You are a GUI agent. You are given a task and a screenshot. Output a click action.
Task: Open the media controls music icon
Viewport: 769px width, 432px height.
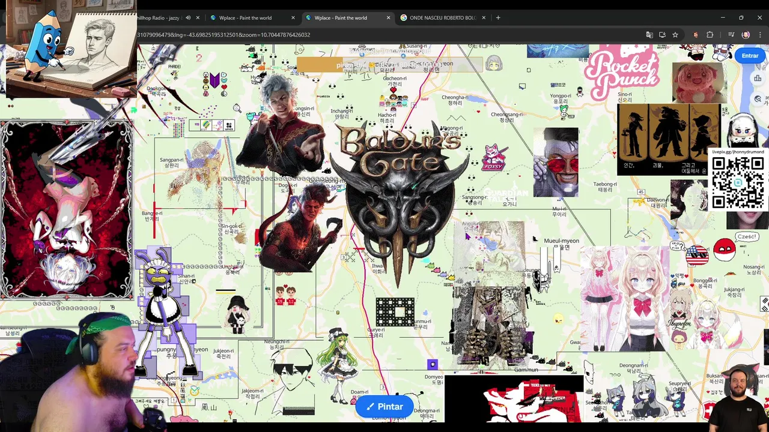point(731,35)
